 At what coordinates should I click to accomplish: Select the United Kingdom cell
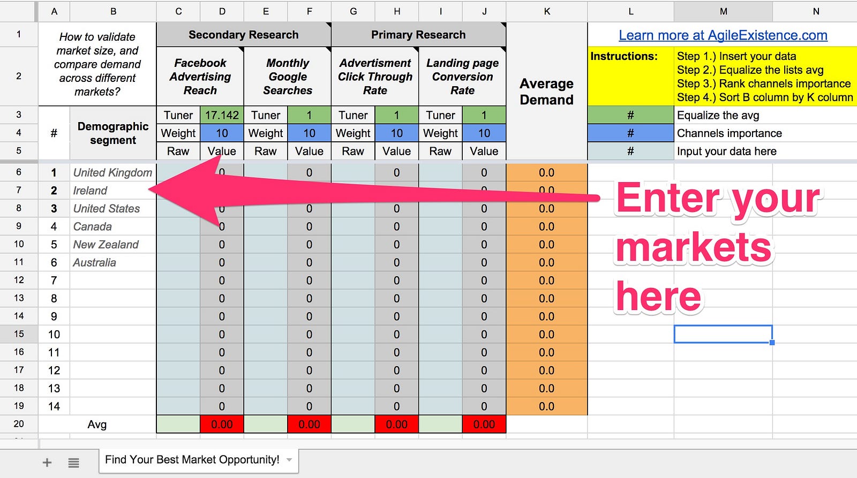coord(113,172)
